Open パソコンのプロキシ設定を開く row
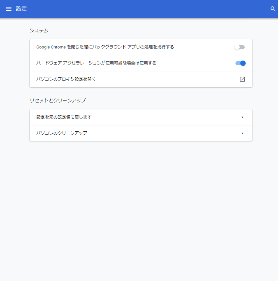Screen dimensions: 278x281 [141, 79]
